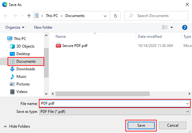Viewport: 192px width, 133px height.
Task: Expand the File name dropdown arrow
Action: pyautogui.click(x=188, y=104)
